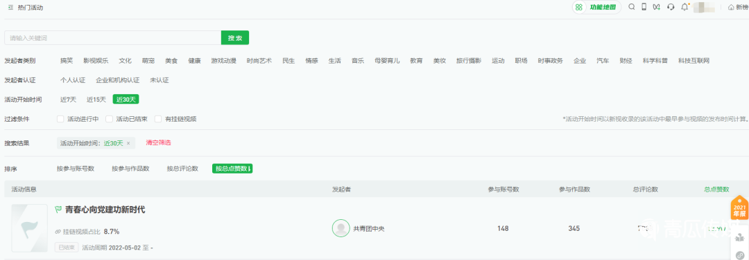
Task: Click 清空筛选 to clear filters
Action: pos(158,143)
